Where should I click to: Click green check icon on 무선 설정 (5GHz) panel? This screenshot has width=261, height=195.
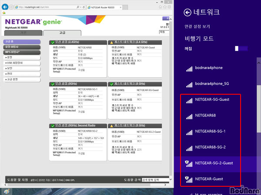[x=53, y=84]
